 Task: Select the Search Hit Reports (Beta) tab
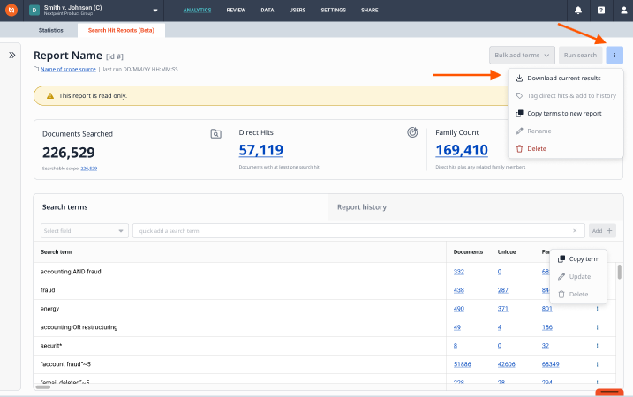121,30
